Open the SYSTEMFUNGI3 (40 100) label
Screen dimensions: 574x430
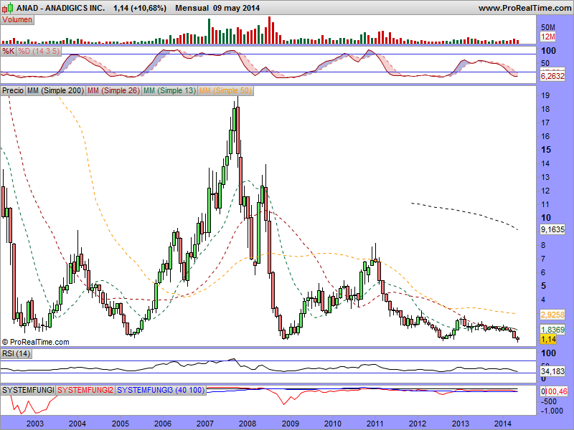[161, 390]
